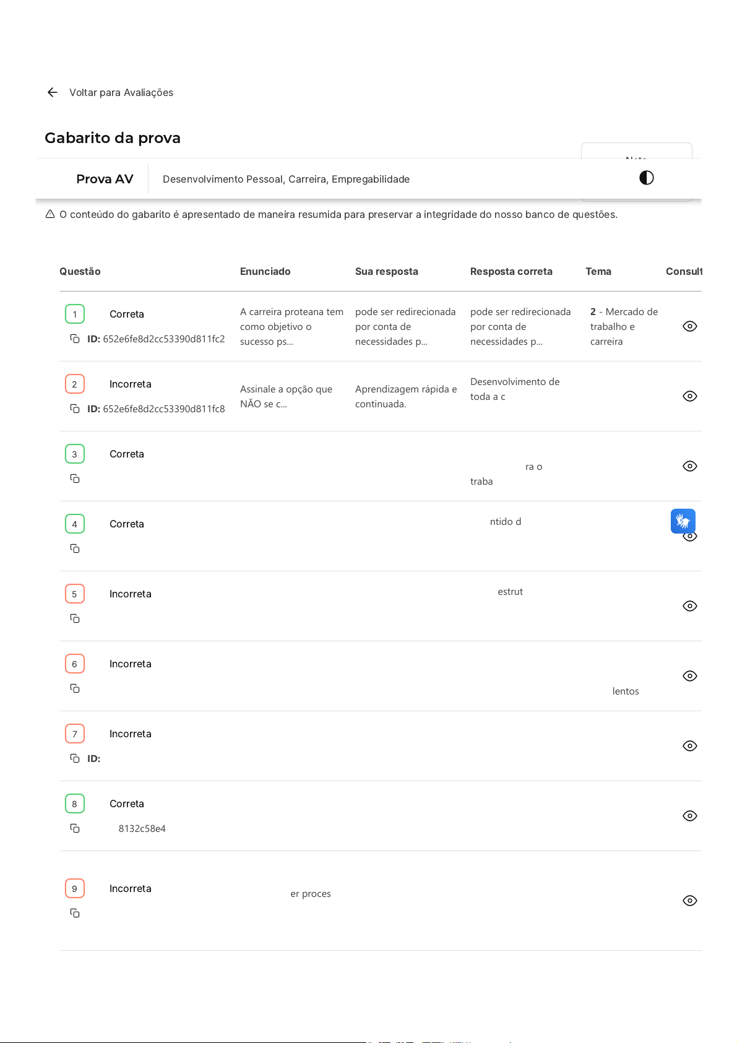Consult question 8 using the eye icon
This screenshot has height=1043, width=737.
pos(689,816)
